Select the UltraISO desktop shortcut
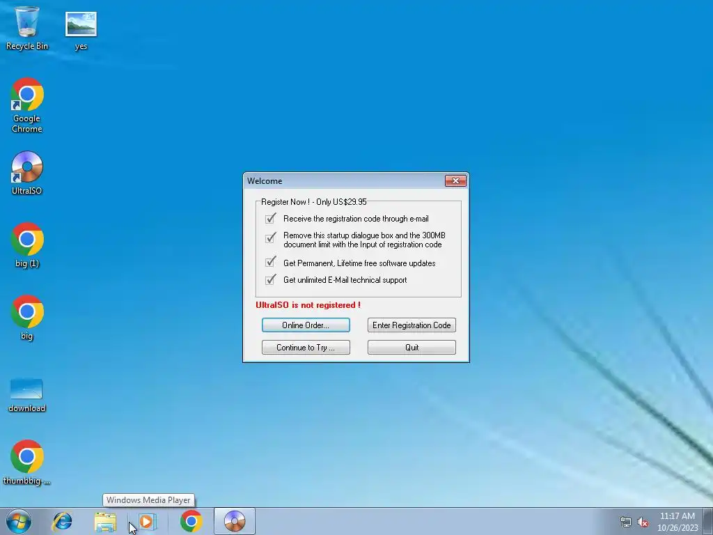This screenshot has width=713, height=535. pyautogui.click(x=27, y=173)
